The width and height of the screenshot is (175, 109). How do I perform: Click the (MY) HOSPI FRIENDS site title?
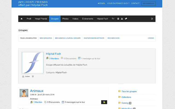(33, 2)
